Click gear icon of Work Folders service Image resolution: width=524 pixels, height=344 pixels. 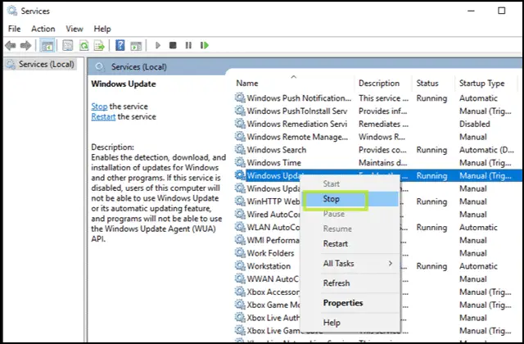pos(240,253)
